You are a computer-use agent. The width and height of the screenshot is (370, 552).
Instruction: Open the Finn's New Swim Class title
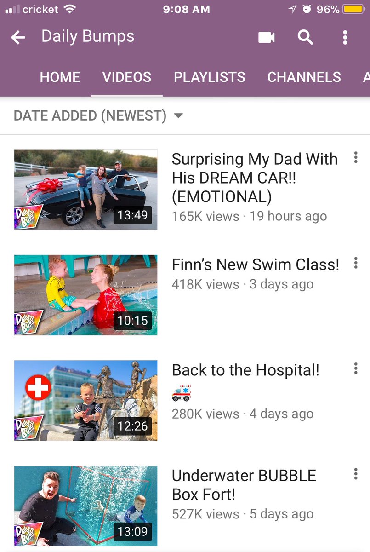coord(256,264)
